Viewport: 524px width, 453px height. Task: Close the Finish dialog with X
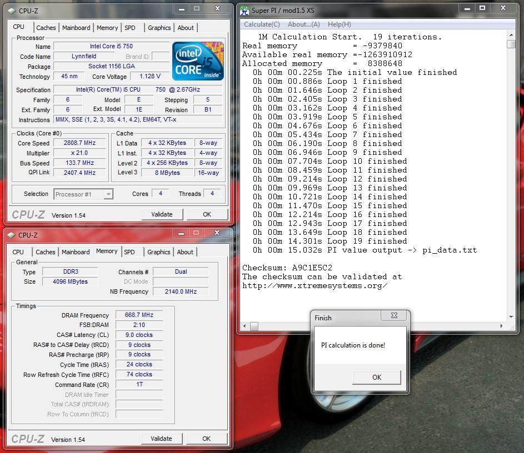pyautogui.click(x=395, y=315)
